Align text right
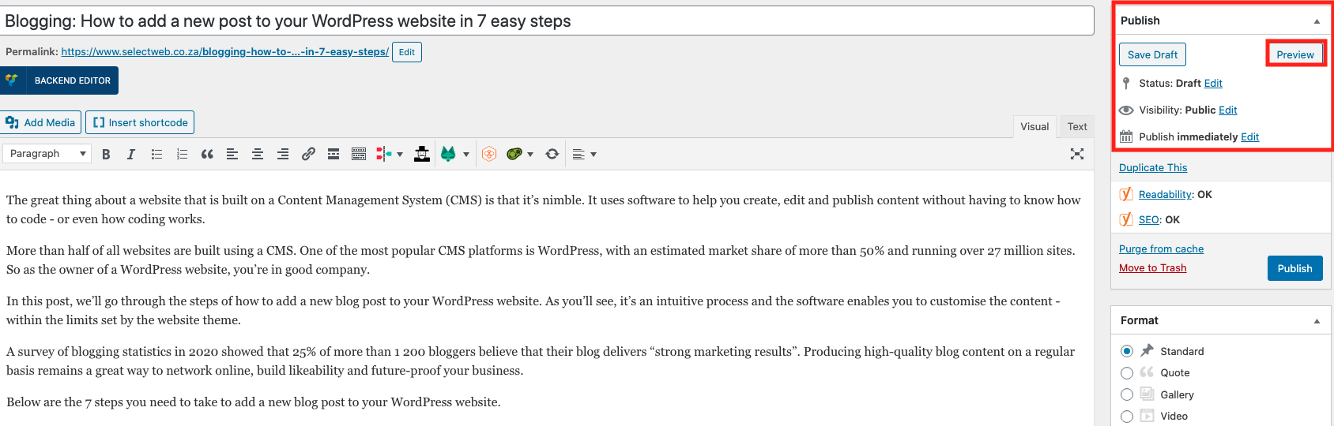 [283, 154]
